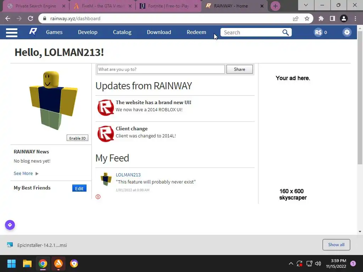
Task: Open the Develop menu item
Action: click(88, 32)
